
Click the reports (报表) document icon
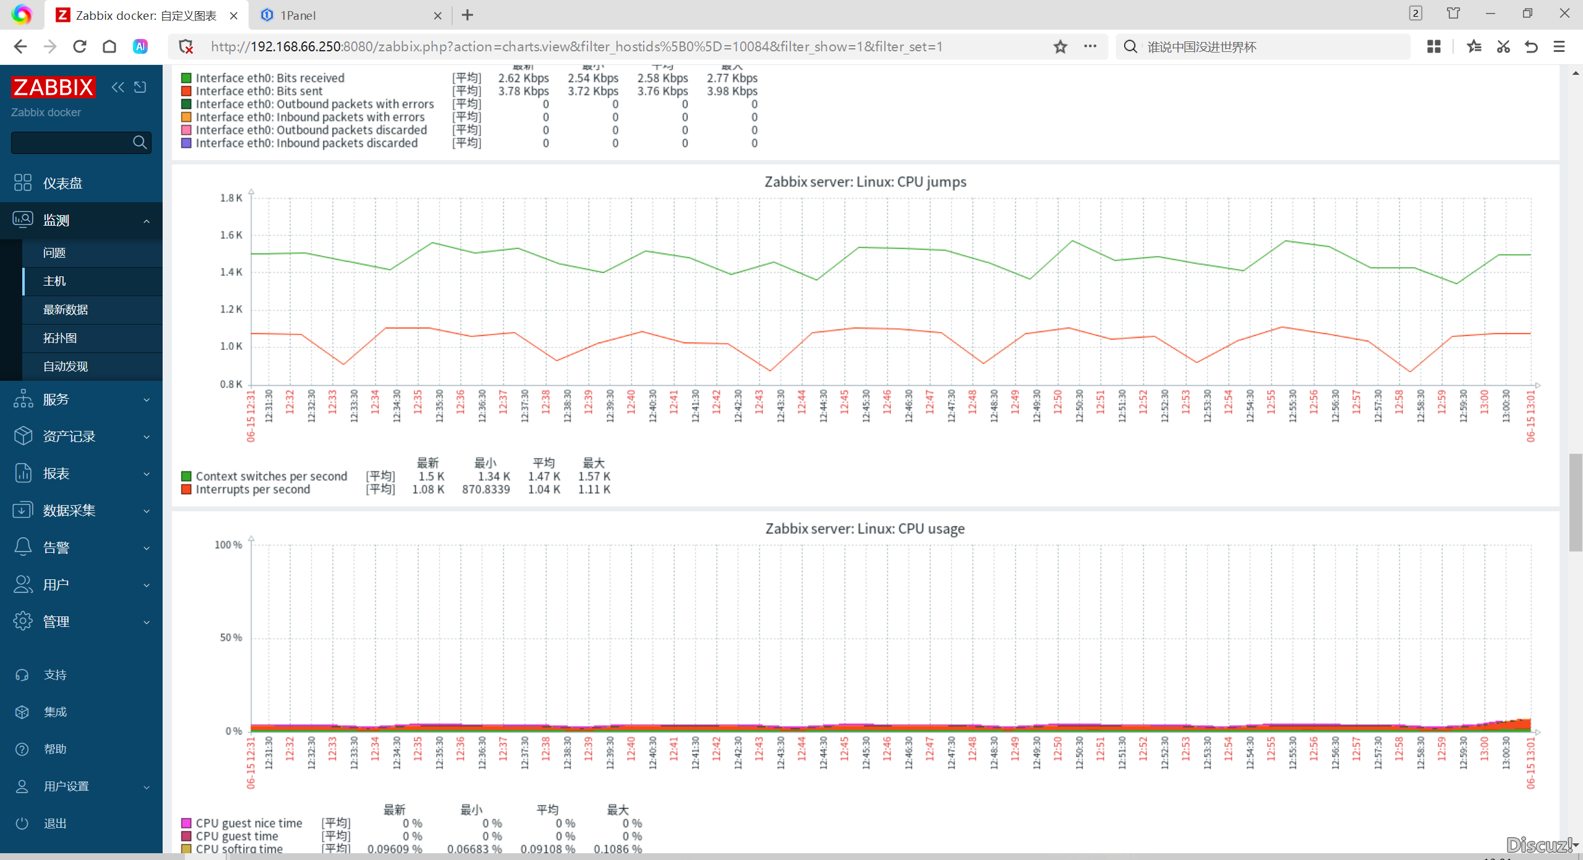coord(23,473)
